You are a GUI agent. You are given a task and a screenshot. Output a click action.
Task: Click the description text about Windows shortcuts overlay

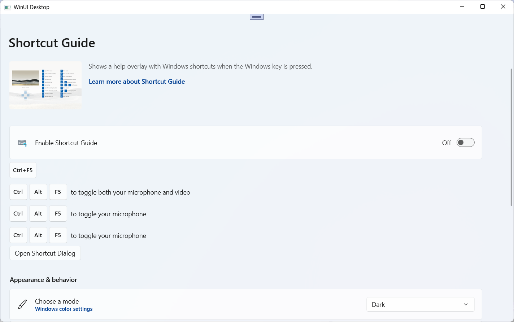(x=201, y=66)
